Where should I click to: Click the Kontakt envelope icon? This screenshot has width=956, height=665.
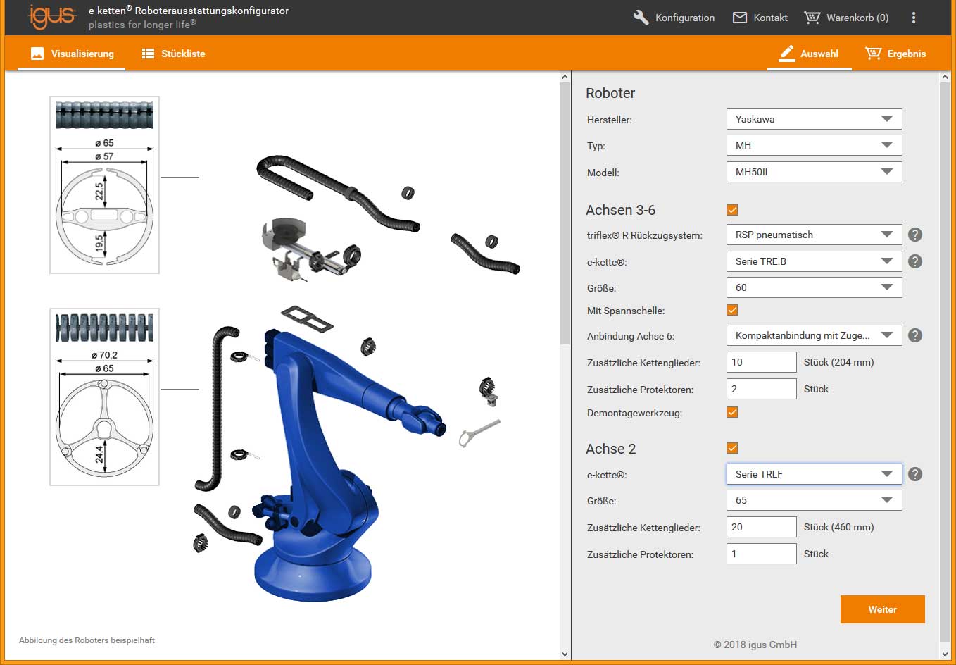click(x=740, y=18)
